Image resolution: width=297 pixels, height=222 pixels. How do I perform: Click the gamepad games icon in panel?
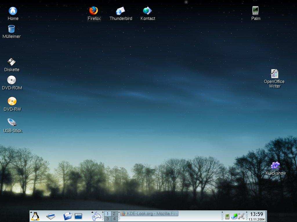[96, 216]
